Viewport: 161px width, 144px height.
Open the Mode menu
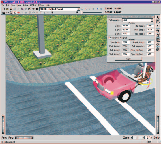[19, 5]
